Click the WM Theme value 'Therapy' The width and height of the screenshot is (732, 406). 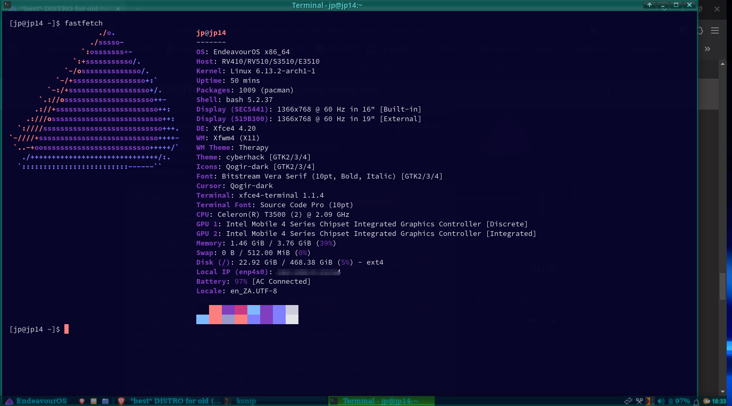(254, 148)
